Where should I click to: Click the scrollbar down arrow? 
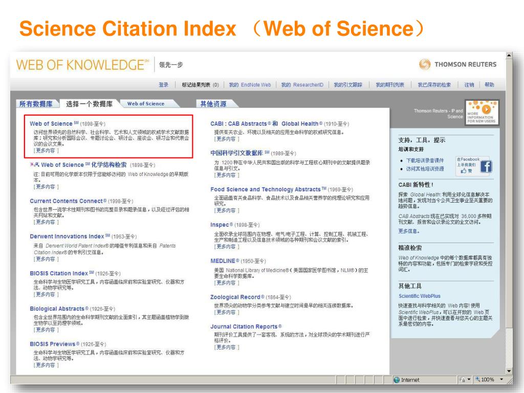pos(509,371)
